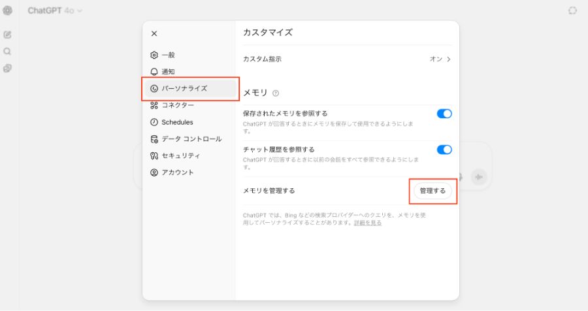Open the 一般 settings section
The height and width of the screenshot is (311, 588).
(x=191, y=55)
